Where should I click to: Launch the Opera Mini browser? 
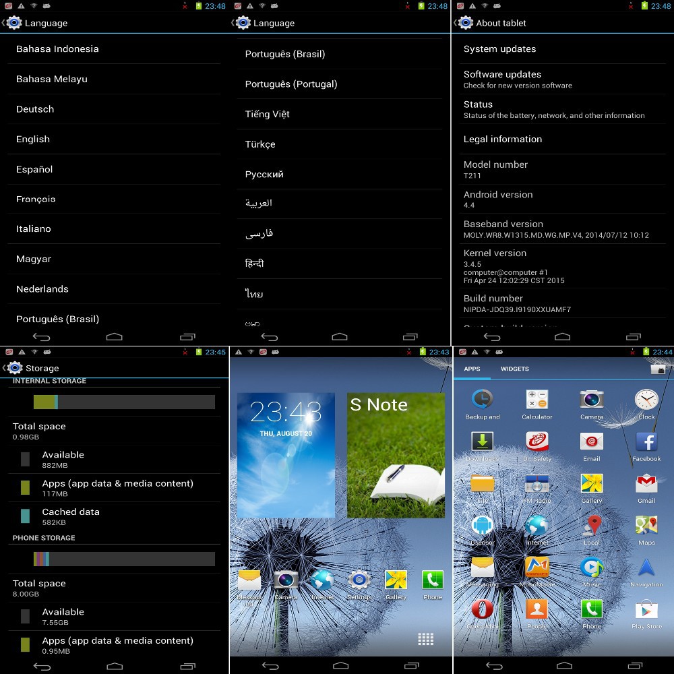click(x=482, y=610)
